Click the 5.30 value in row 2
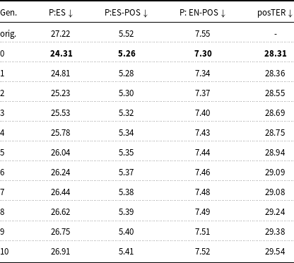 point(126,93)
